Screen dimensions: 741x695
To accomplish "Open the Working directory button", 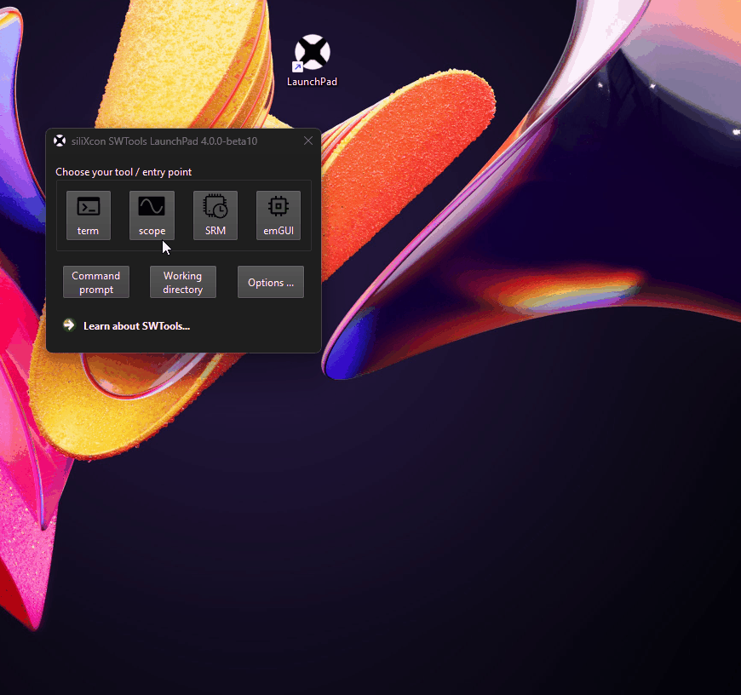I will pos(183,282).
